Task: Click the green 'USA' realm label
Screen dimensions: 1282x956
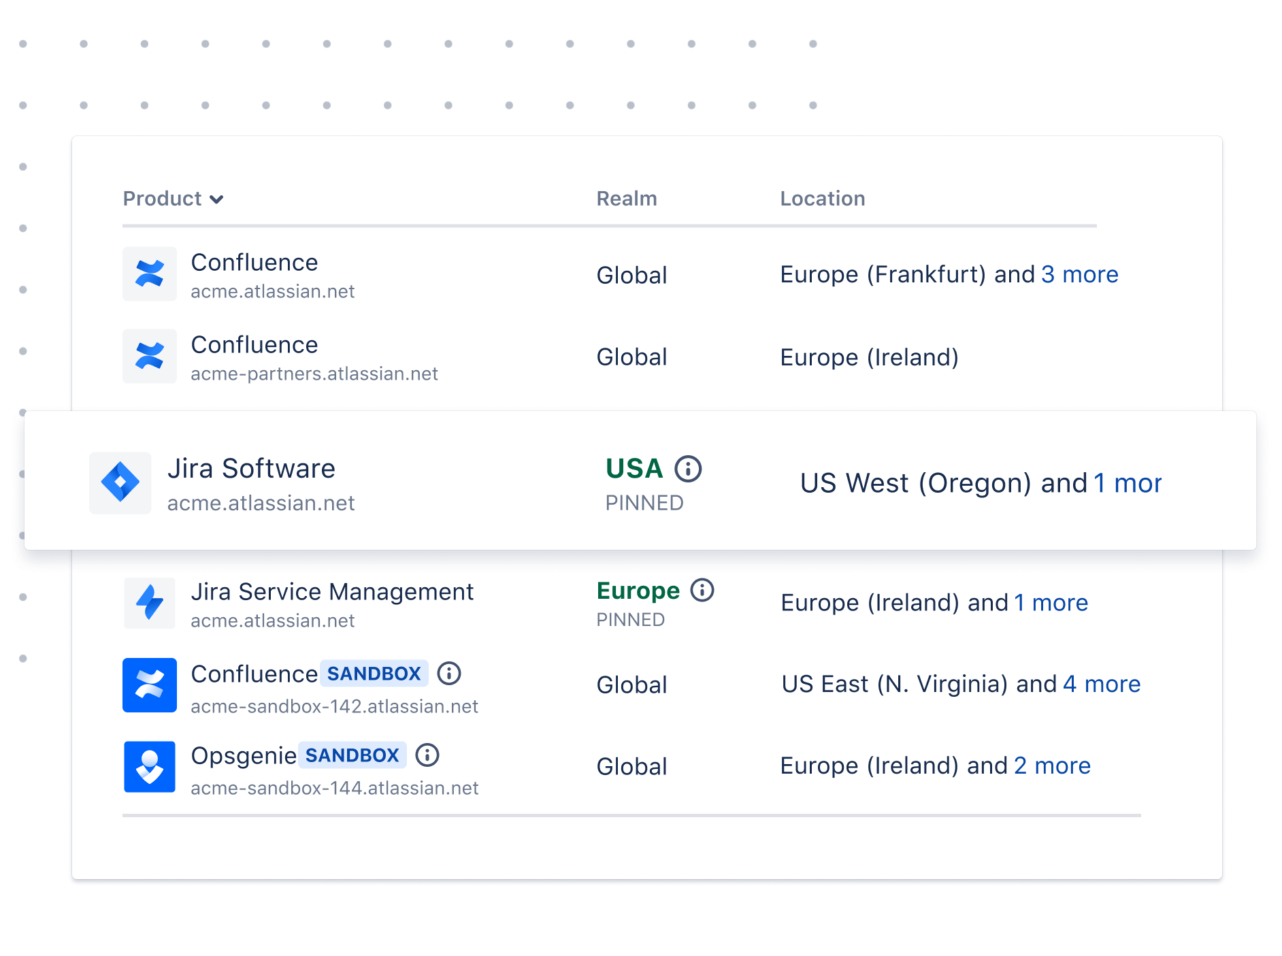Action: tap(634, 469)
